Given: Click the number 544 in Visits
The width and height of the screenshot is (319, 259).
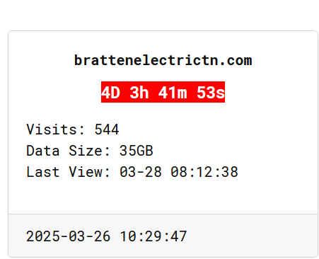Looking at the screenshot, I should [x=107, y=129].
